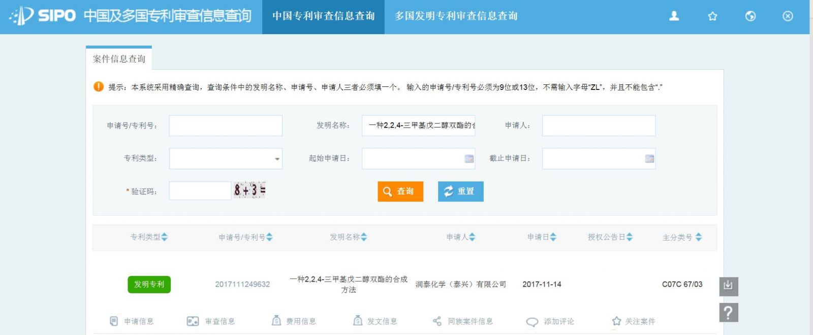Open 审查信息 for the patent result

click(x=211, y=321)
